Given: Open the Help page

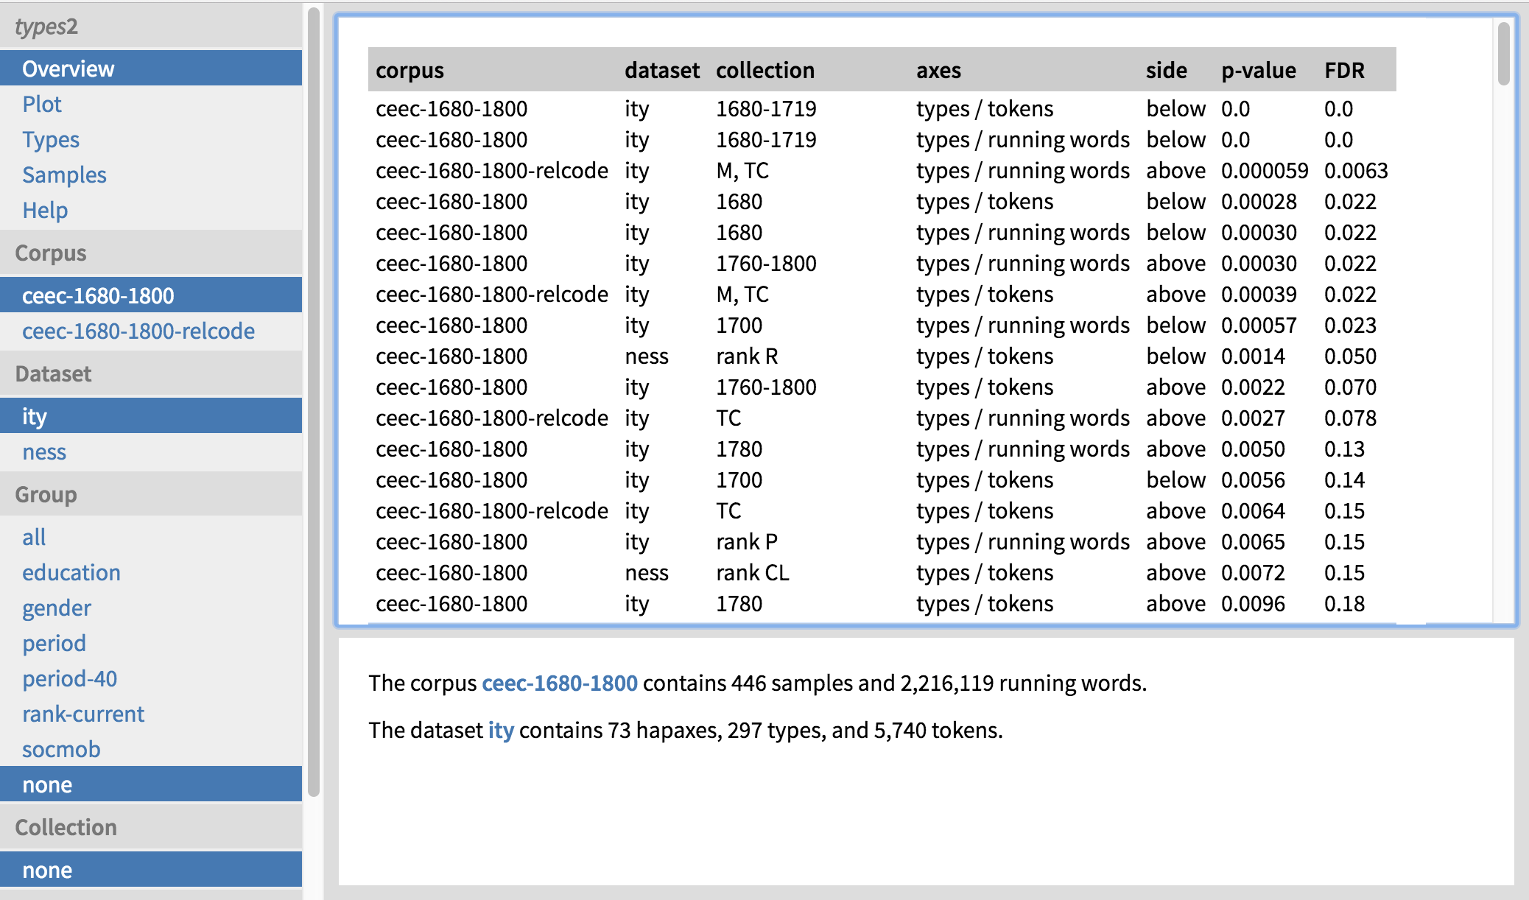Looking at the screenshot, I should (x=151, y=210).
